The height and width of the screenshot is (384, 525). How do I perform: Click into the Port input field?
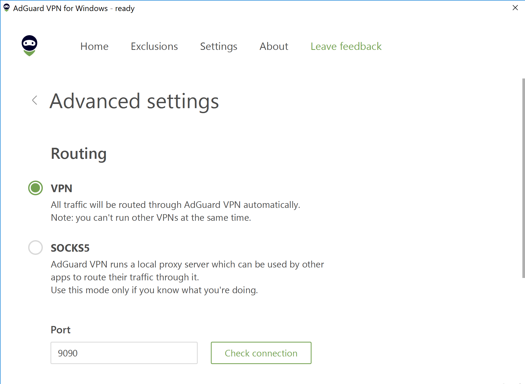(124, 353)
